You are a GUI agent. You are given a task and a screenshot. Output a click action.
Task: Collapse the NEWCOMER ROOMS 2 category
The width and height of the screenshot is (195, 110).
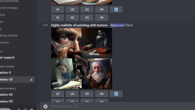[x=8, y=89]
